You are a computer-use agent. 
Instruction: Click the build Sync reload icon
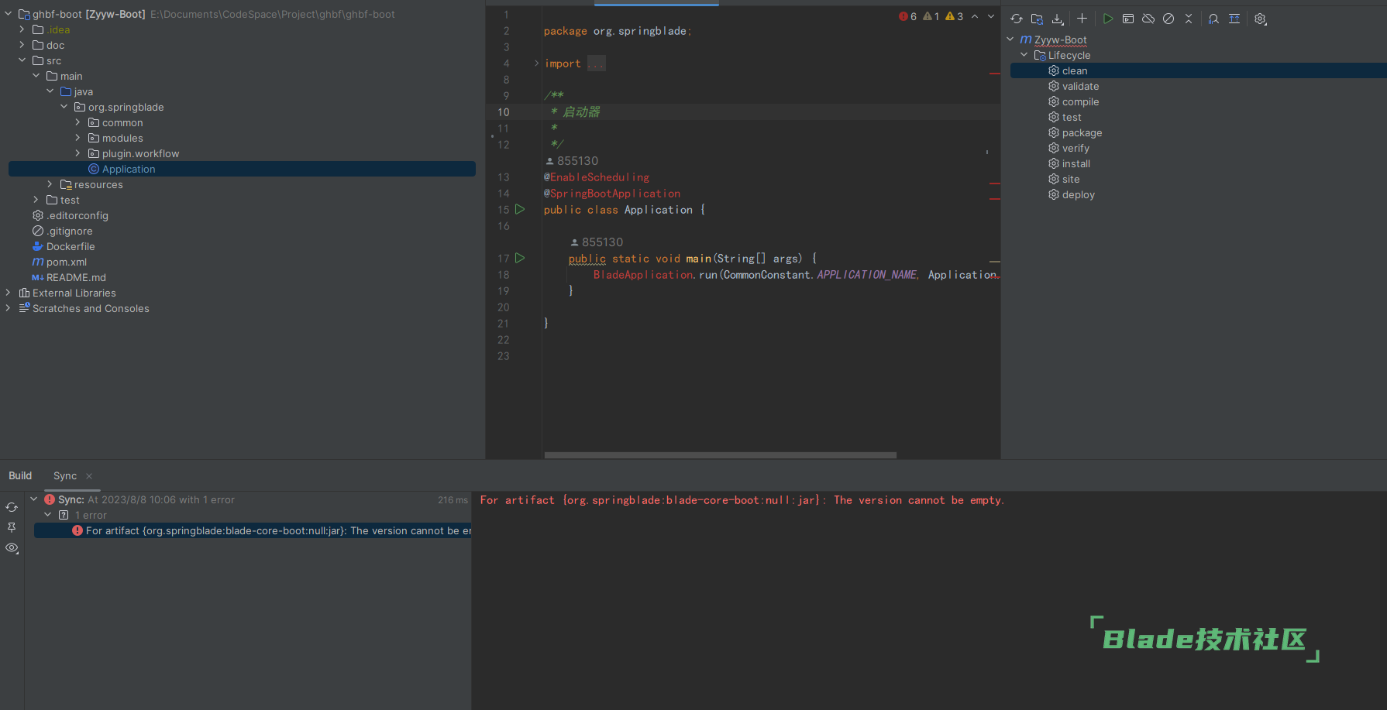tap(12, 507)
